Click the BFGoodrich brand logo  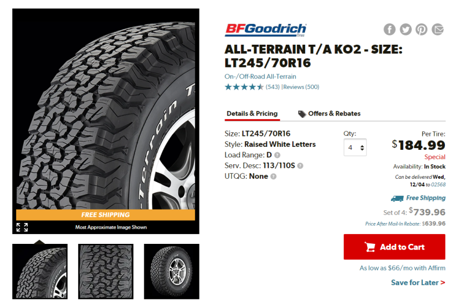(266, 30)
